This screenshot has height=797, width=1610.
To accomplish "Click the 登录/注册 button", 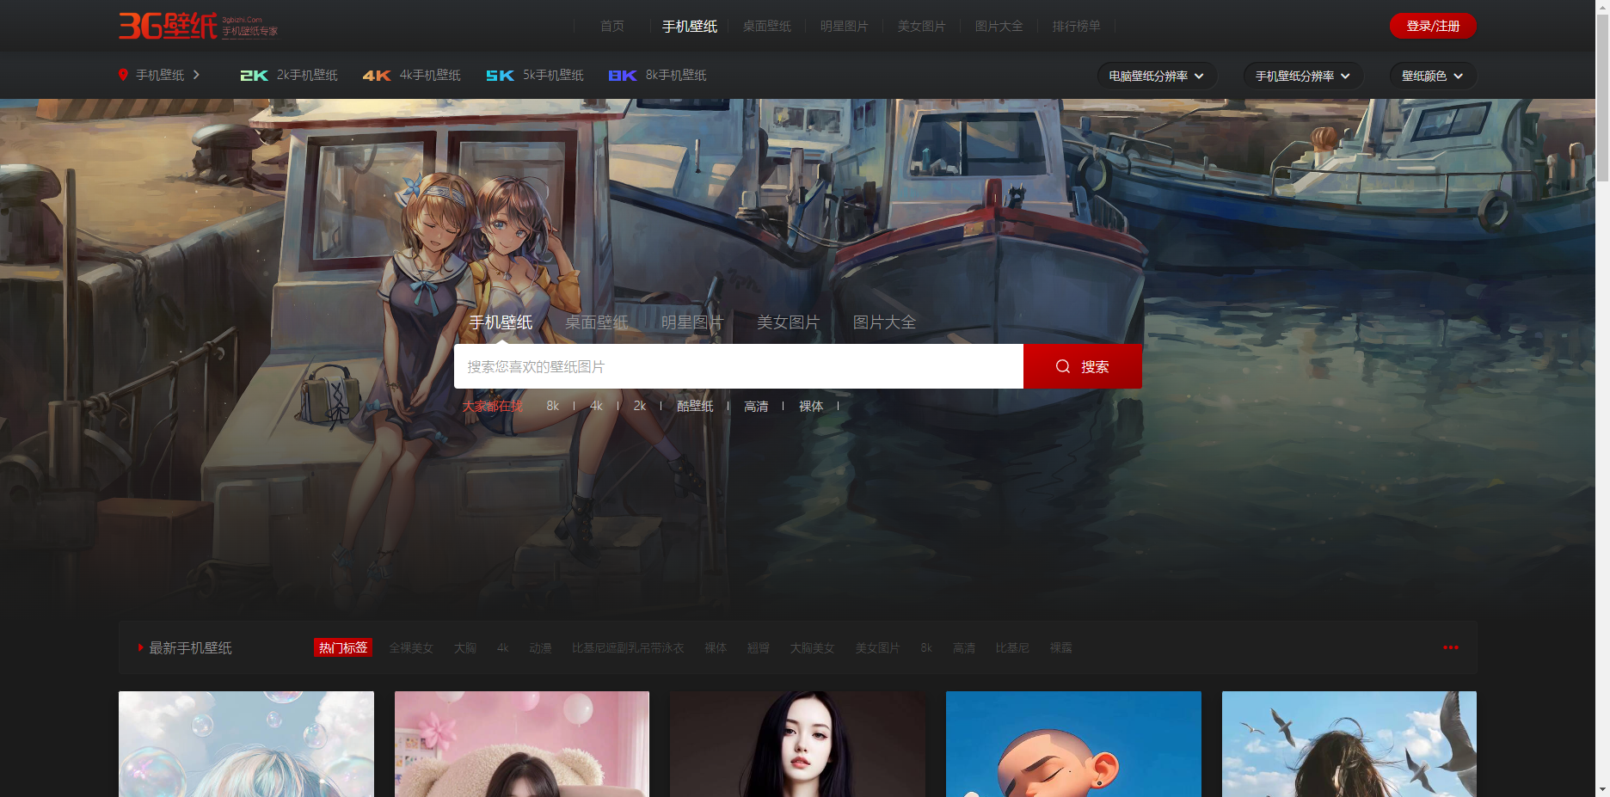I will click(x=1433, y=26).
